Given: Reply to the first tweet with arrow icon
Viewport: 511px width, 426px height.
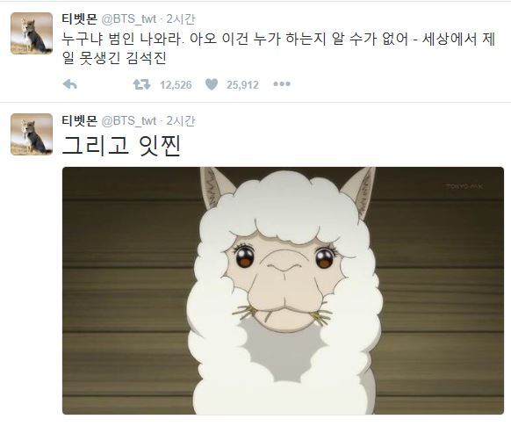Looking at the screenshot, I should (x=69, y=84).
